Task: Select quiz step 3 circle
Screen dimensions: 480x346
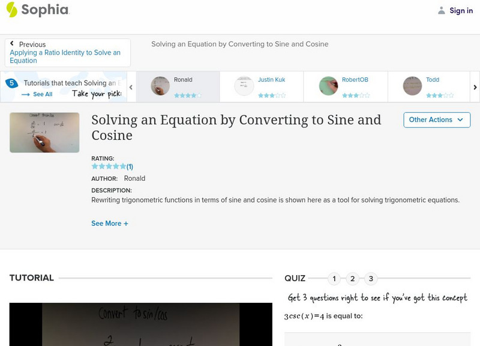Action: click(x=370, y=278)
